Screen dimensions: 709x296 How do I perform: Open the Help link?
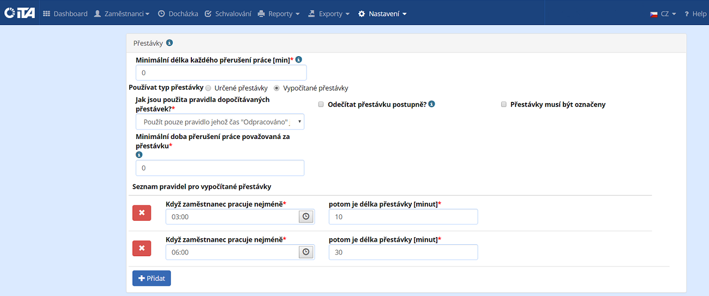pyautogui.click(x=695, y=14)
